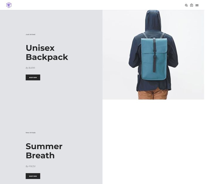Click the word Backpack in the heading

click(x=47, y=57)
